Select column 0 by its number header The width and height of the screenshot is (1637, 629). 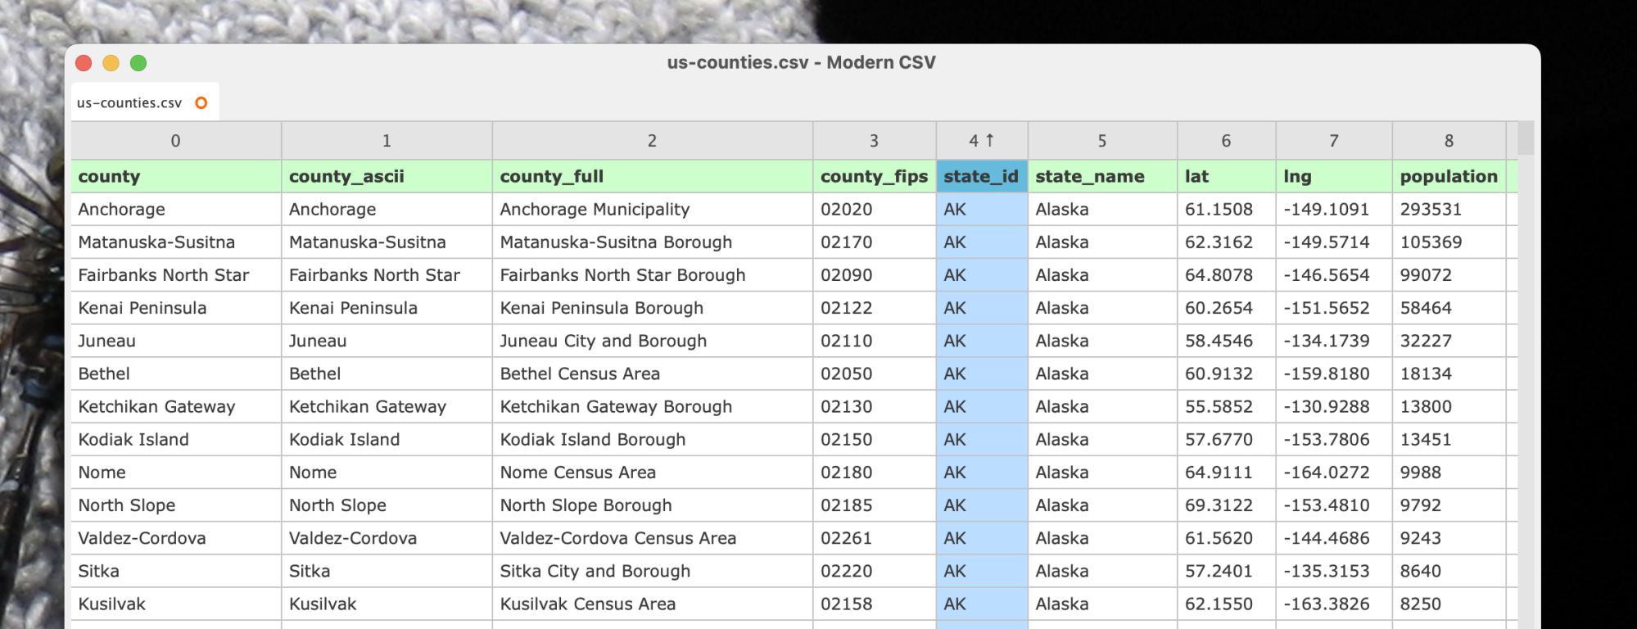(x=175, y=141)
